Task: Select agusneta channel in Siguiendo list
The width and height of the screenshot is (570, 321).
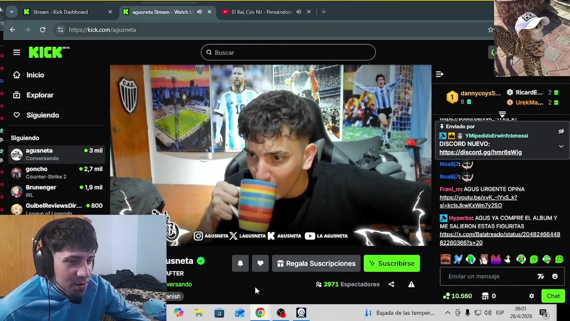Action: click(x=57, y=154)
